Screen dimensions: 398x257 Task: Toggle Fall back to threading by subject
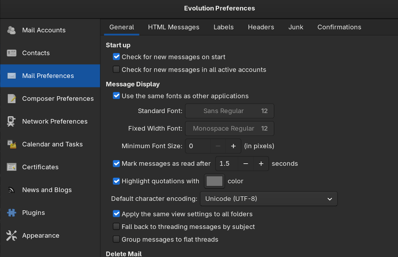point(116,227)
